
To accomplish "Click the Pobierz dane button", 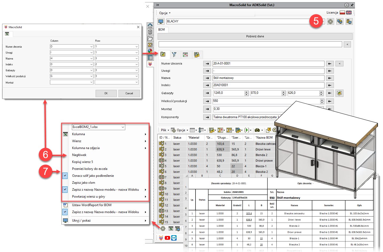I will (255, 36).
